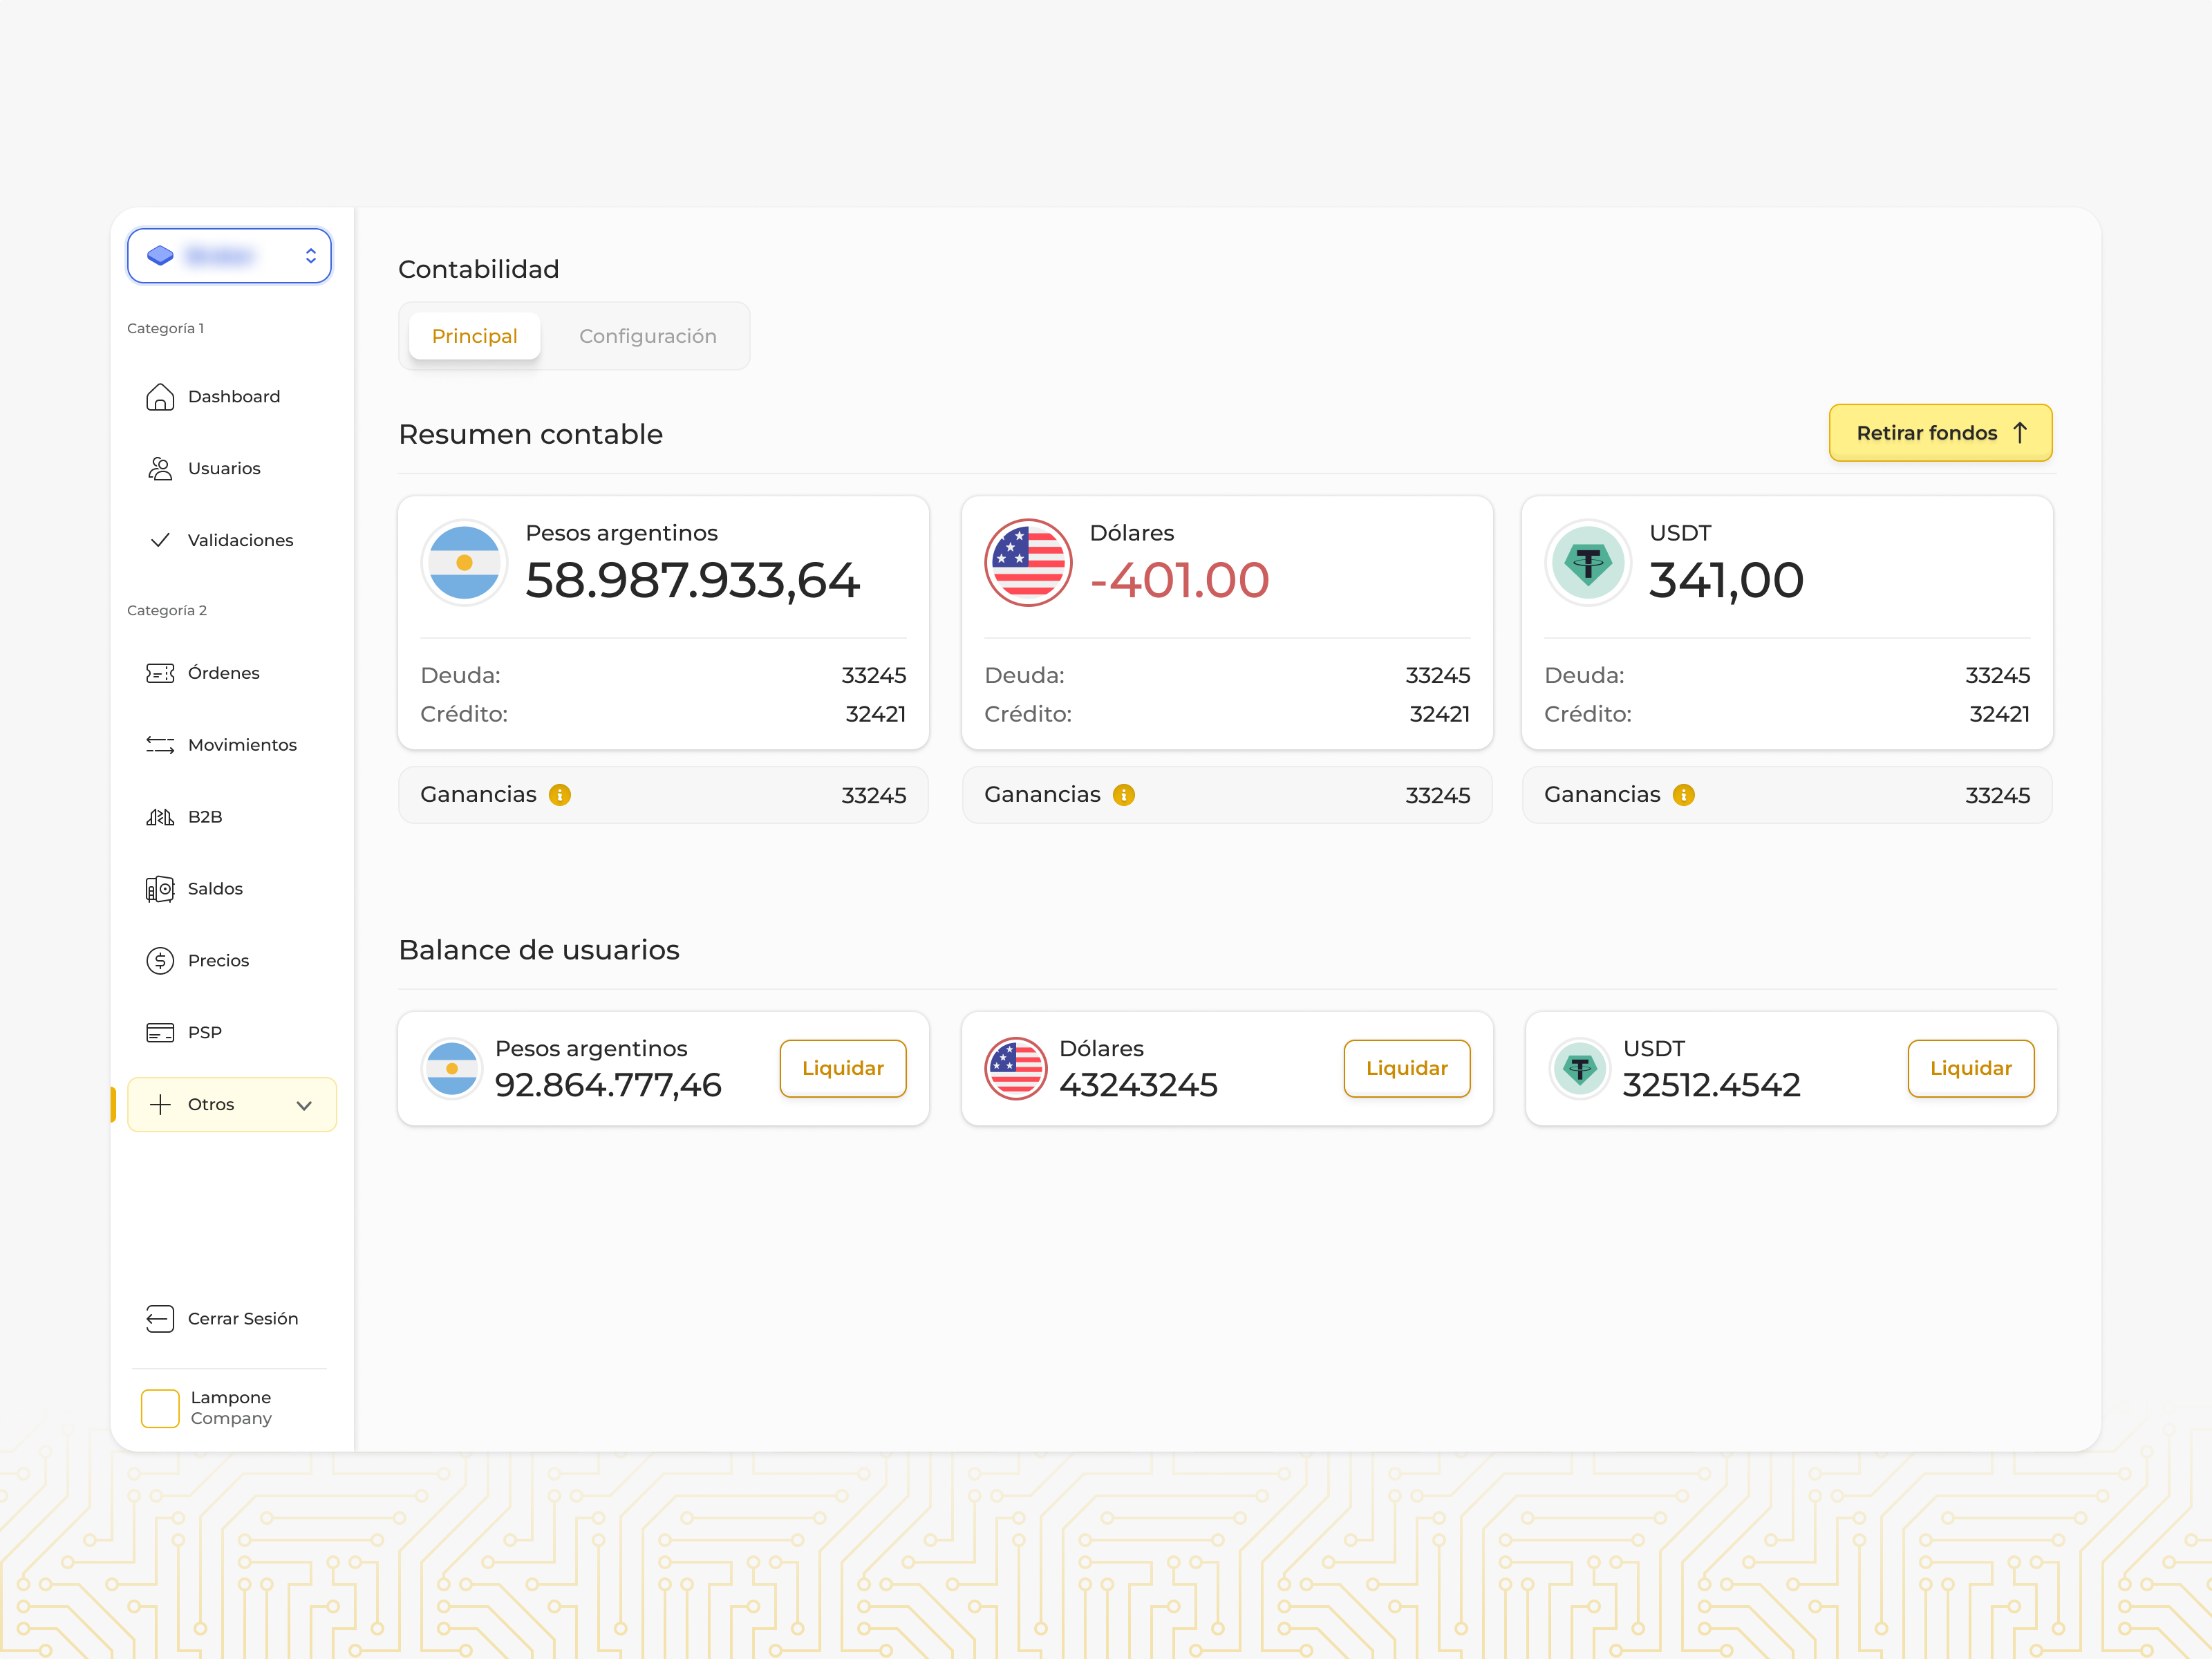The image size is (2212, 1659).
Task: Click Ganancias info icon under Dólares
Action: pos(1124,795)
